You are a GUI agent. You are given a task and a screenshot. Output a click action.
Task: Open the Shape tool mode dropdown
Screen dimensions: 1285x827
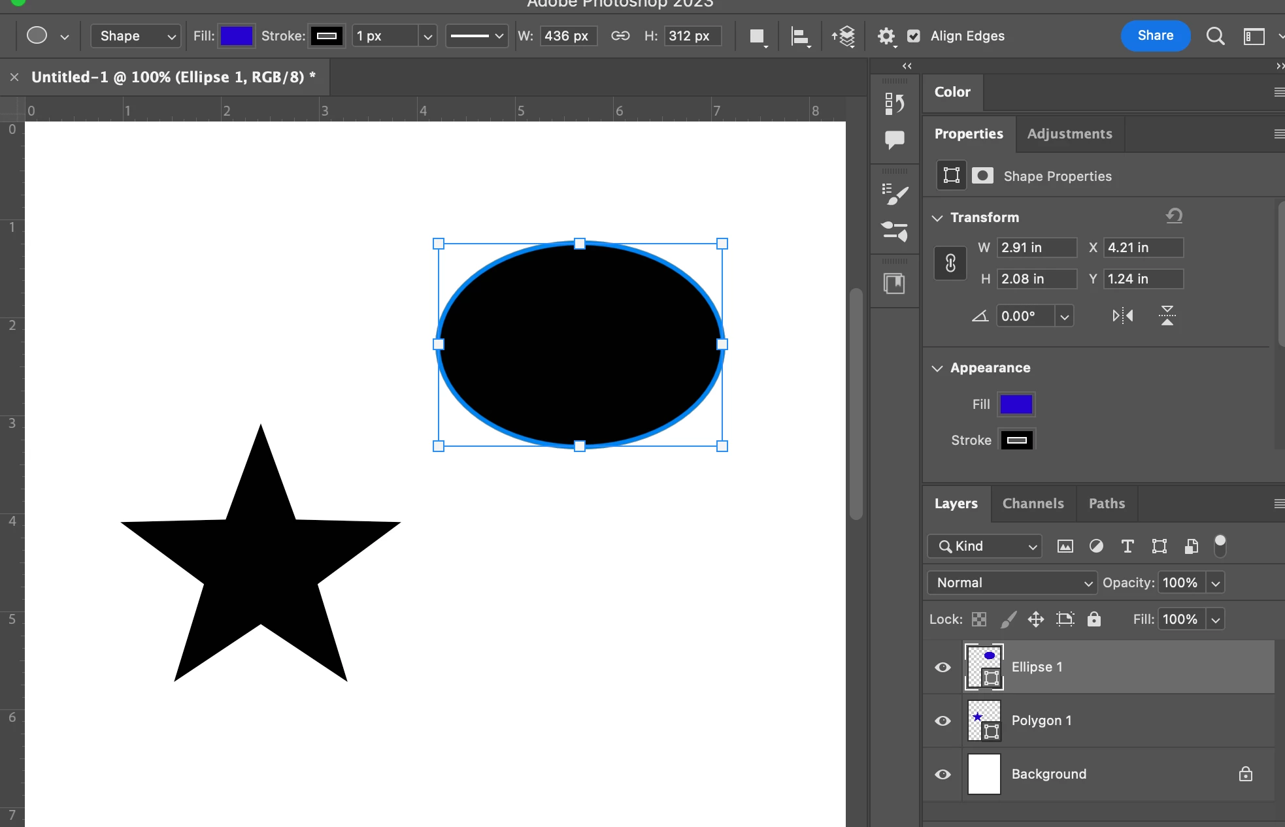coord(135,37)
